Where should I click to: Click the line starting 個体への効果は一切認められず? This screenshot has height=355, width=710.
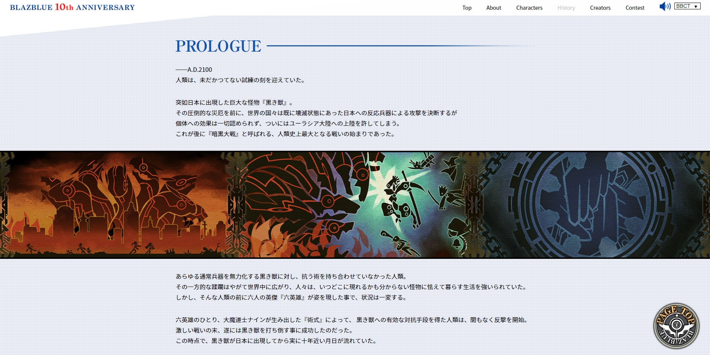coord(289,123)
